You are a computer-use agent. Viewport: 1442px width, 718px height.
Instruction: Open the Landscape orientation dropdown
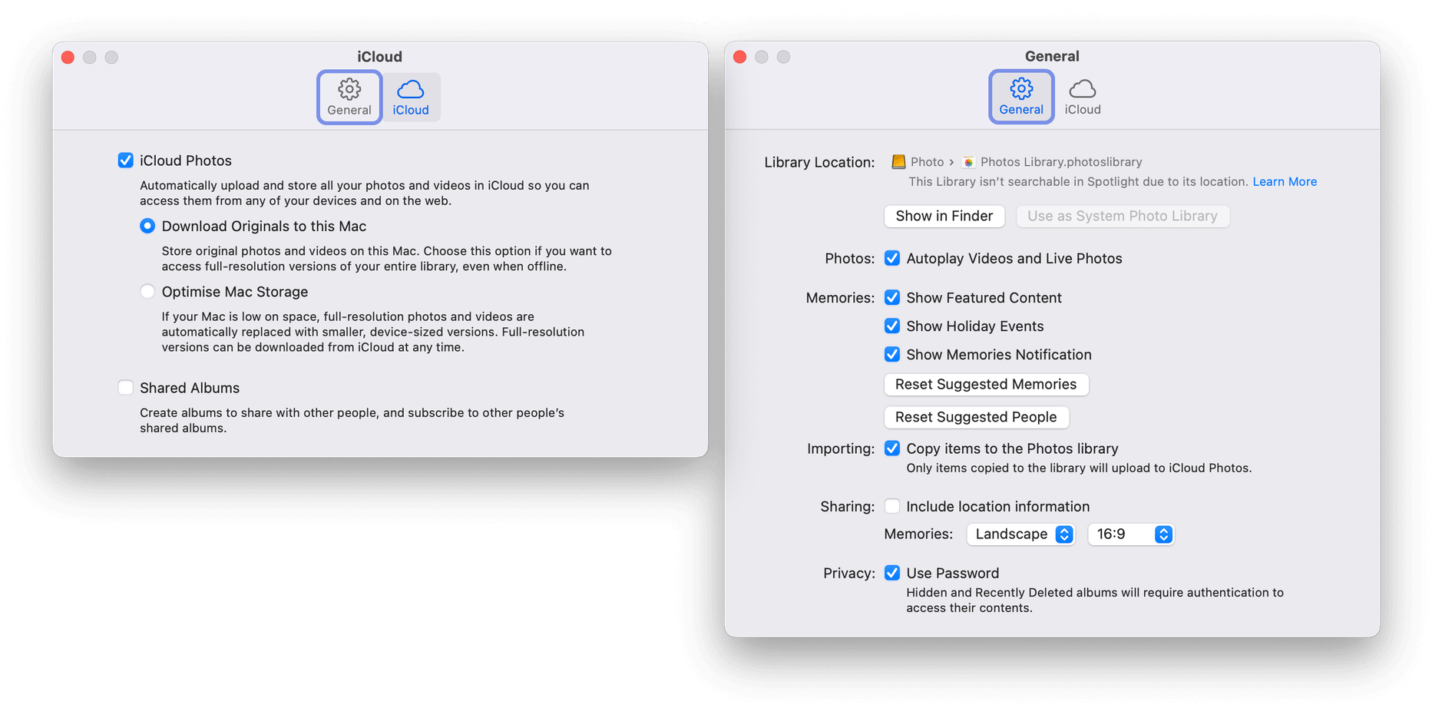(1020, 534)
